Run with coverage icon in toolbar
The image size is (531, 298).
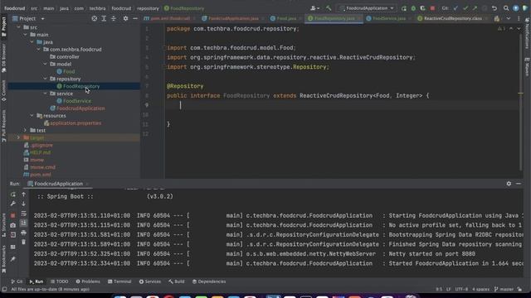click(x=422, y=8)
